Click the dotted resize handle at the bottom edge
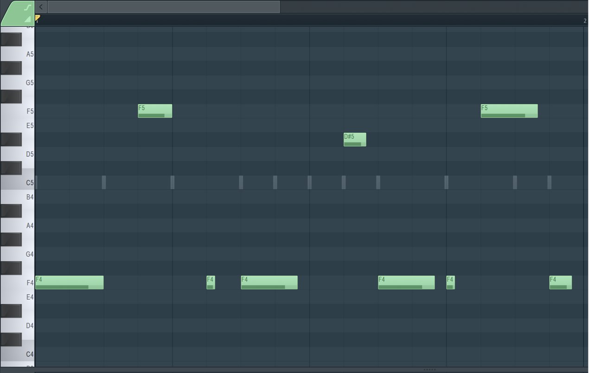 [429, 370]
